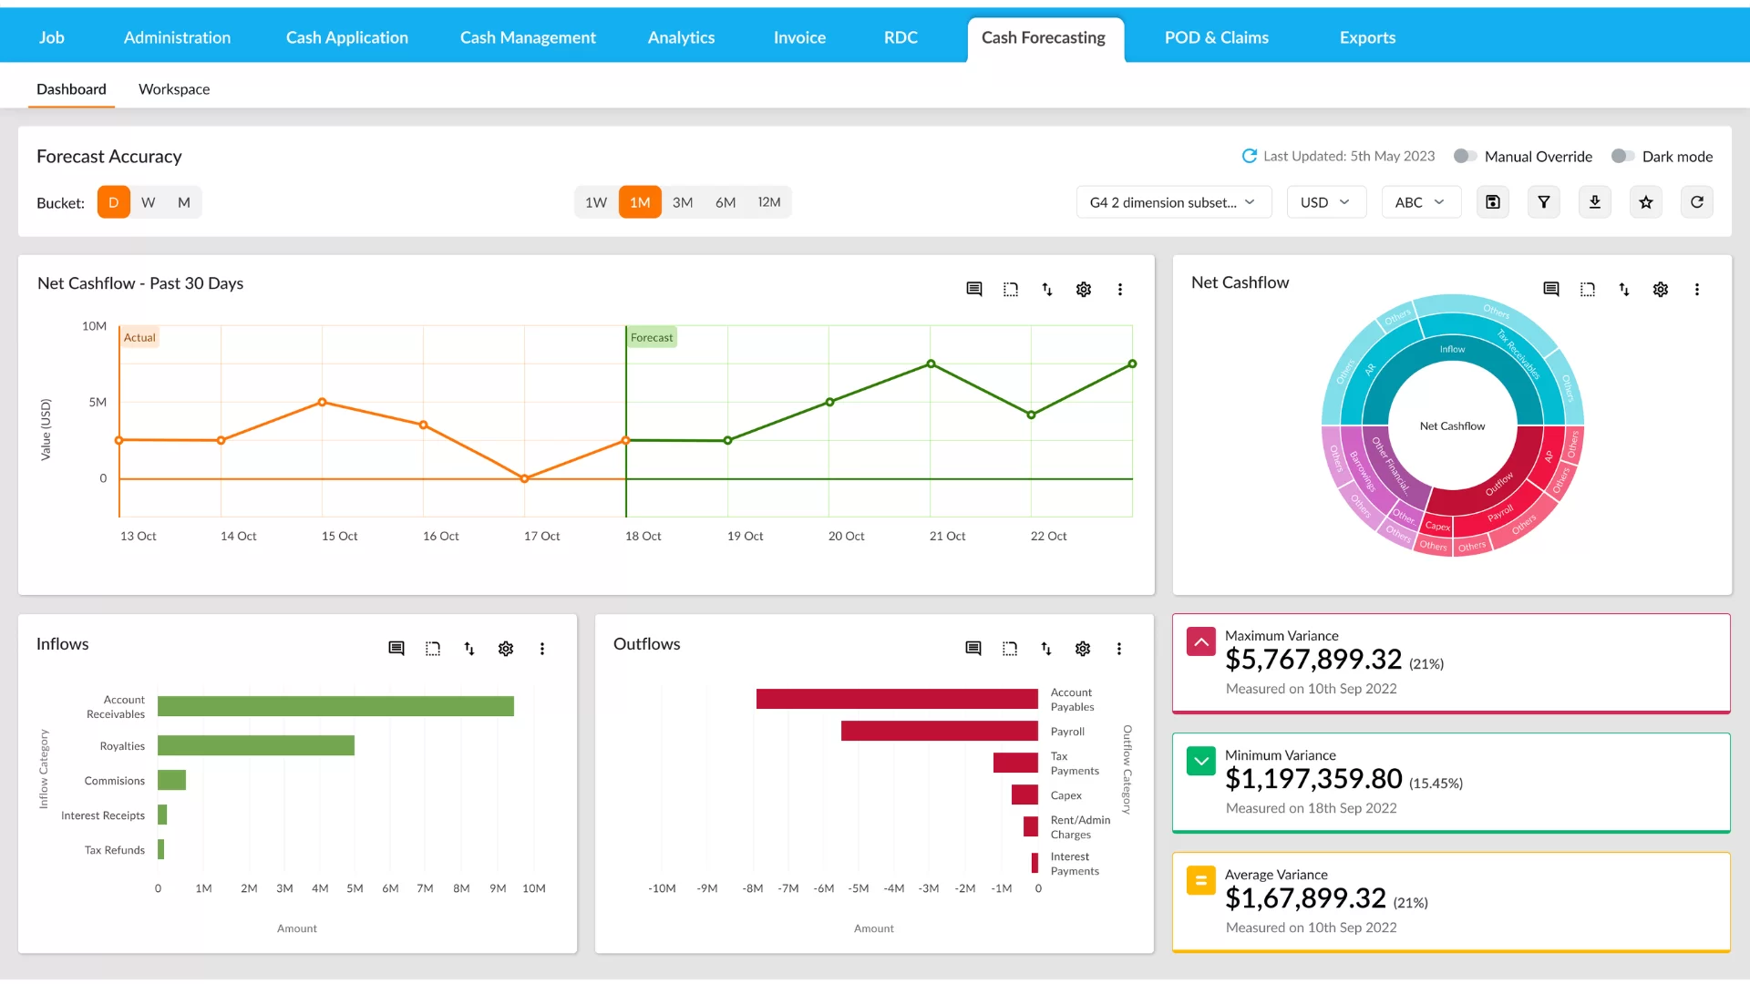Enable the Manual Override toggle
The height and width of the screenshot is (984, 1750).
[x=1465, y=156]
